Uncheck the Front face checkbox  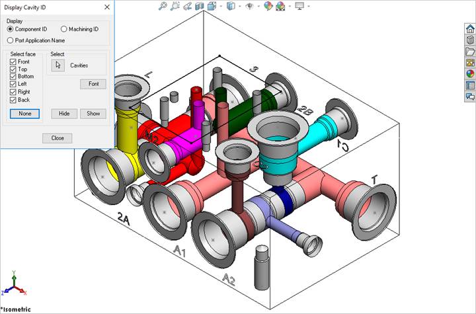pos(13,61)
